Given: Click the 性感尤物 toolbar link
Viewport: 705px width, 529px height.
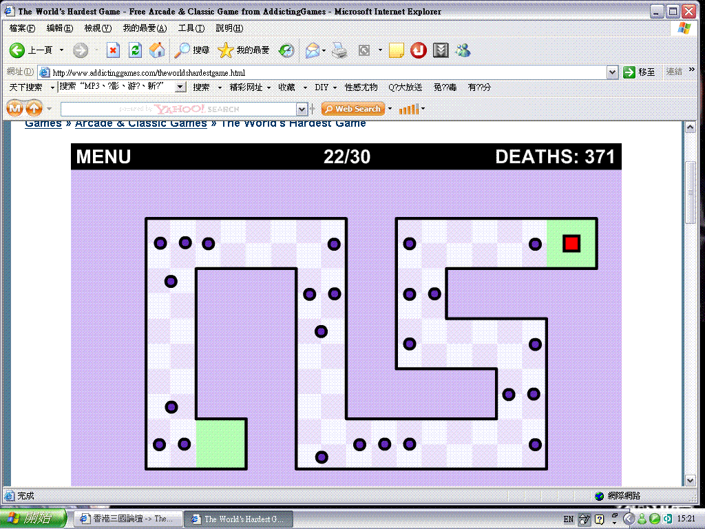Looking at the screenshot, I should [361, 87].
